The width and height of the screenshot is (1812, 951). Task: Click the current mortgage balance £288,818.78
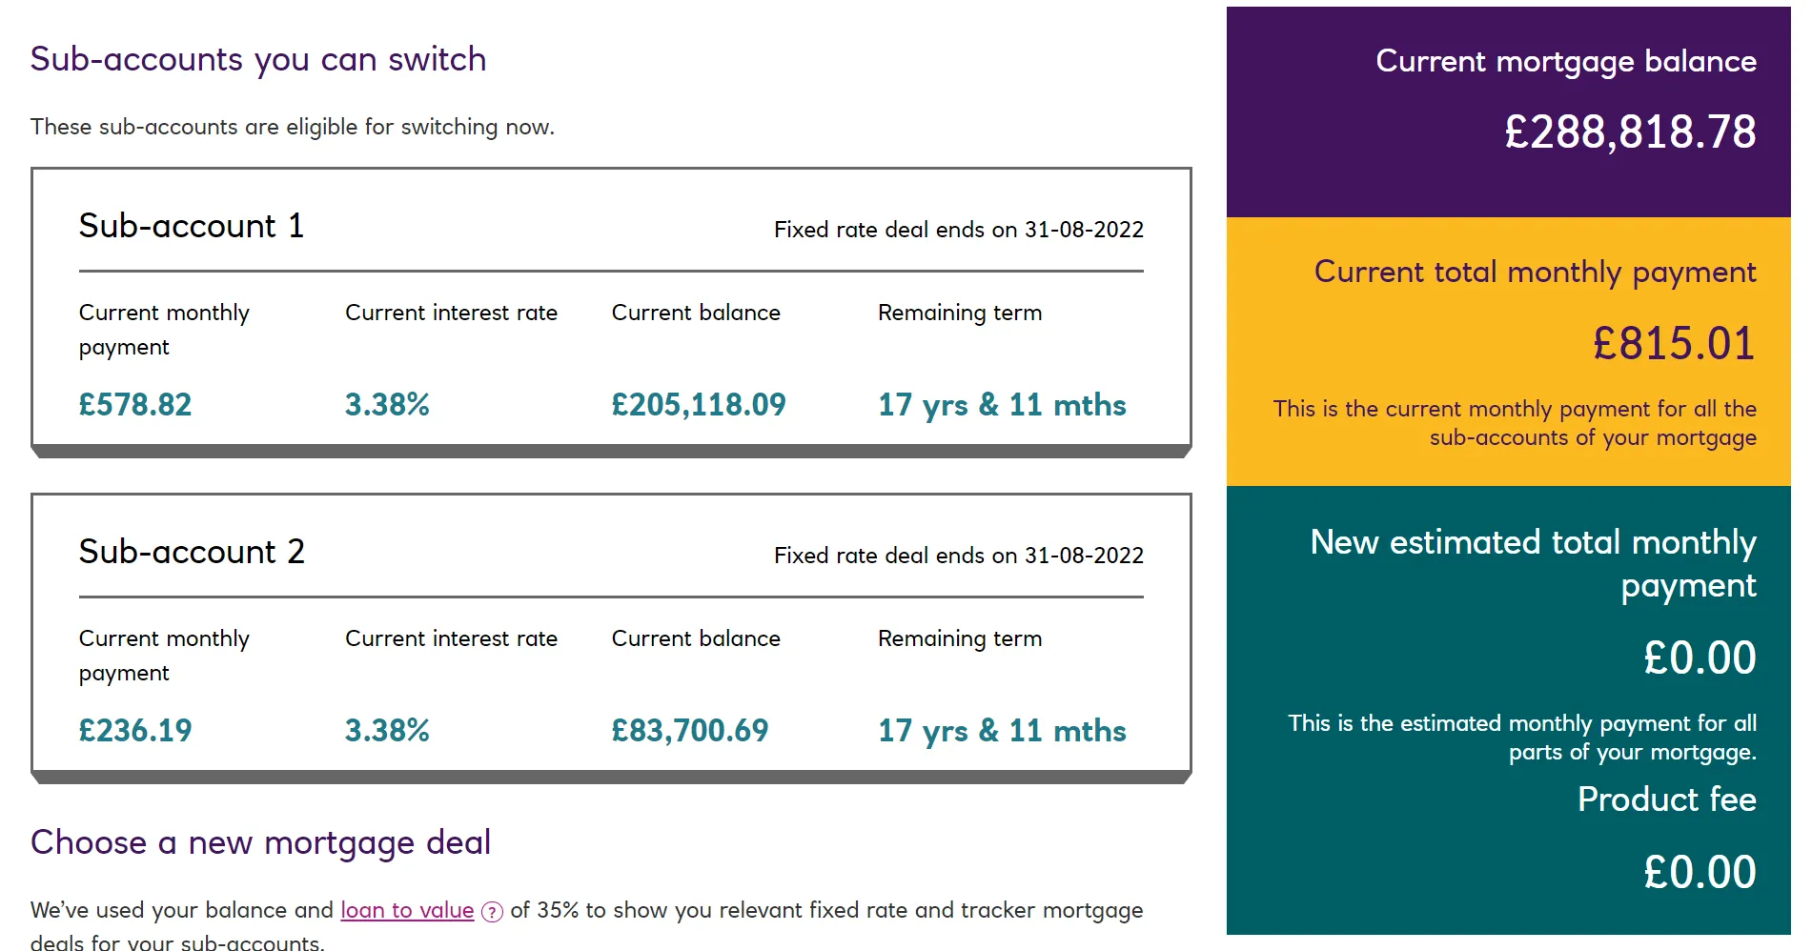click(1630, 132)
